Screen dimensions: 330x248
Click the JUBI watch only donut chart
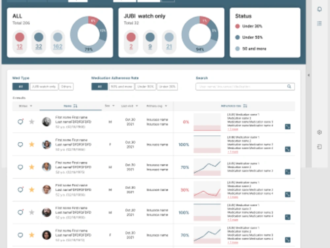(200, 35)
